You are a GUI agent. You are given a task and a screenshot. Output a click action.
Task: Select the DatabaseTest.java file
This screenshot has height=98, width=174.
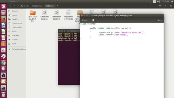click(x=56, y=15)
